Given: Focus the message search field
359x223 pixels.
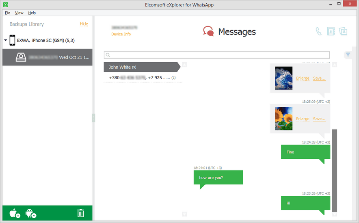Looking at the screenshot, I should (x=217, y=55).
